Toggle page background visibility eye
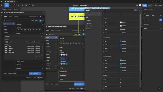The height and width of the screenshot is (92, 163). [x=161, y=16]
